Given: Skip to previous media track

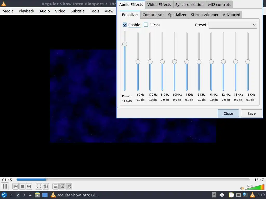Looking at the screenshot, I should [x=15, y=186].
